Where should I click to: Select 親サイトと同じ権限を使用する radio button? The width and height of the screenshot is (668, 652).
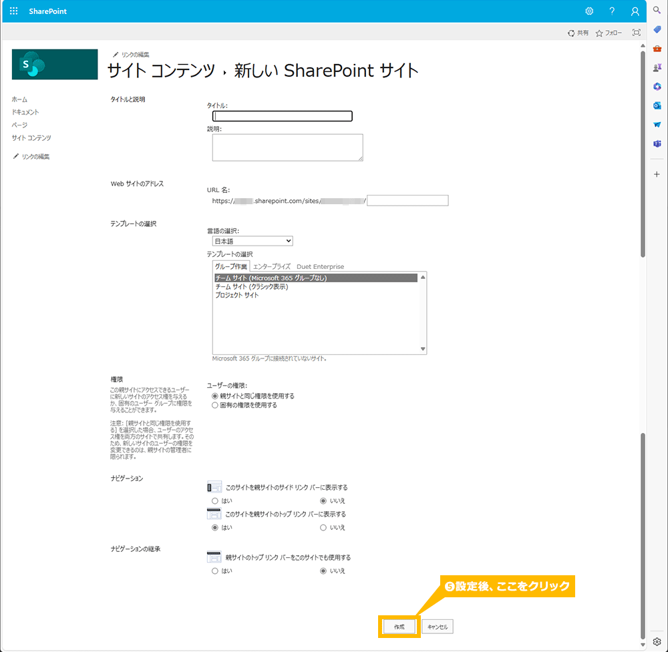pos(215,396)
